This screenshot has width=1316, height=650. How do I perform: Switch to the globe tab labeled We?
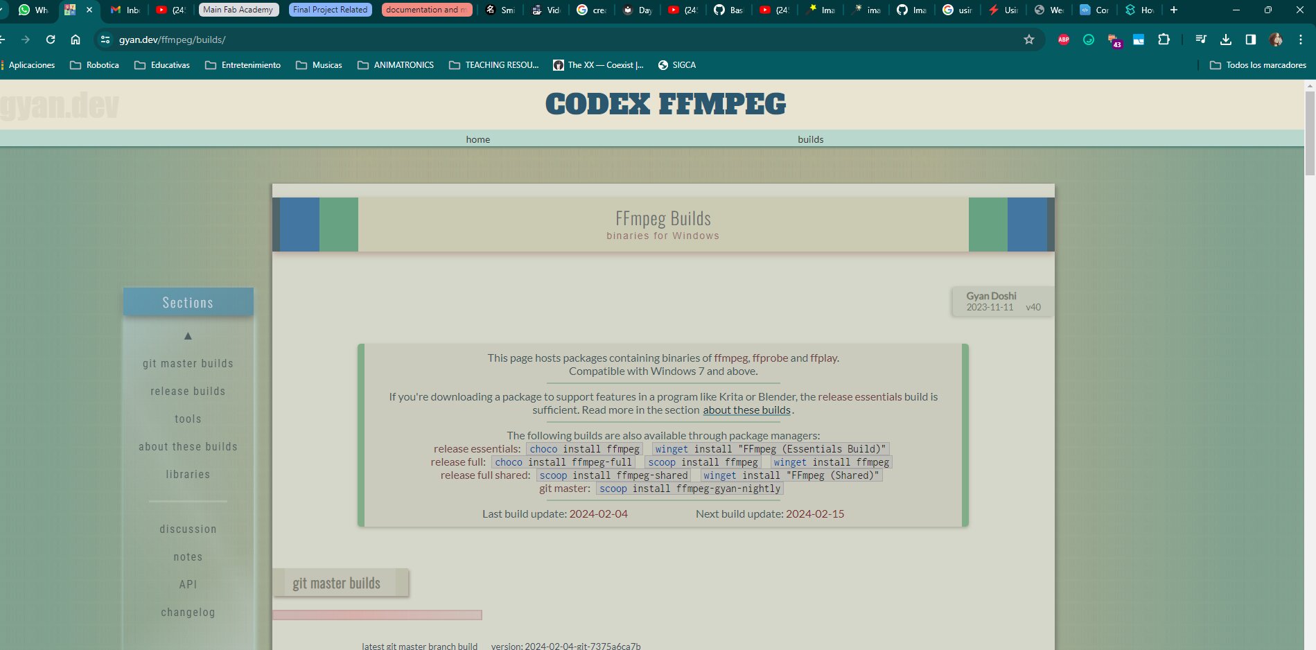coord(1049,10)
